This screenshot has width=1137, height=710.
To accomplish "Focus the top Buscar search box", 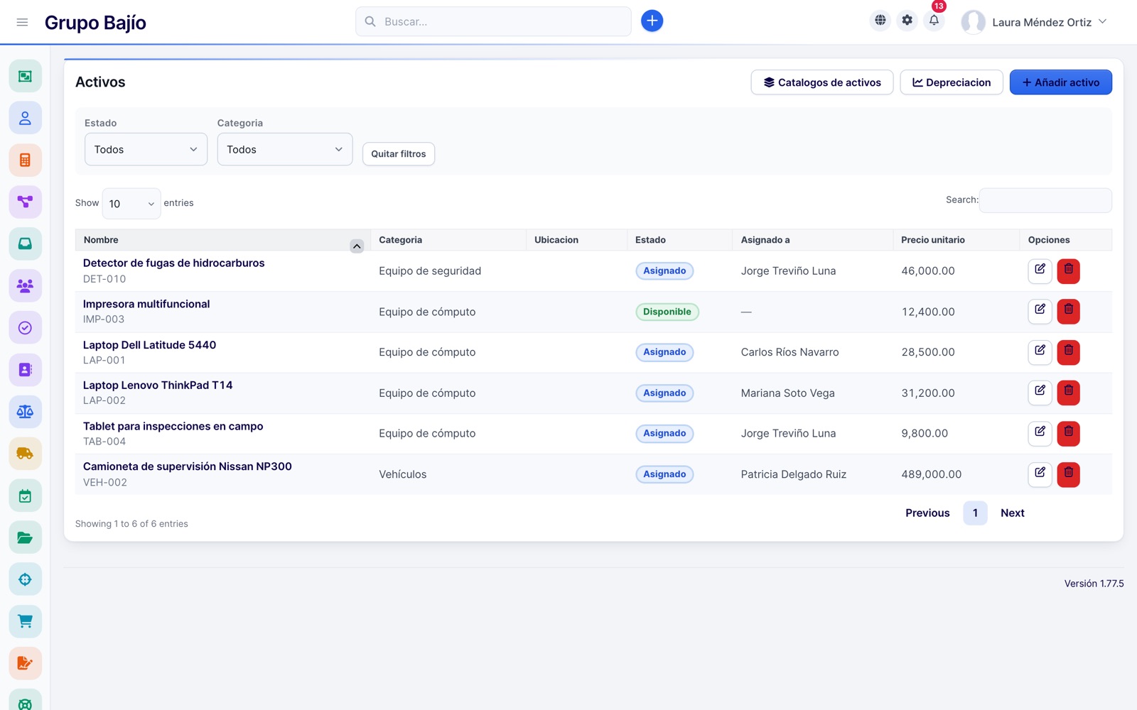I will coord(493,21).
